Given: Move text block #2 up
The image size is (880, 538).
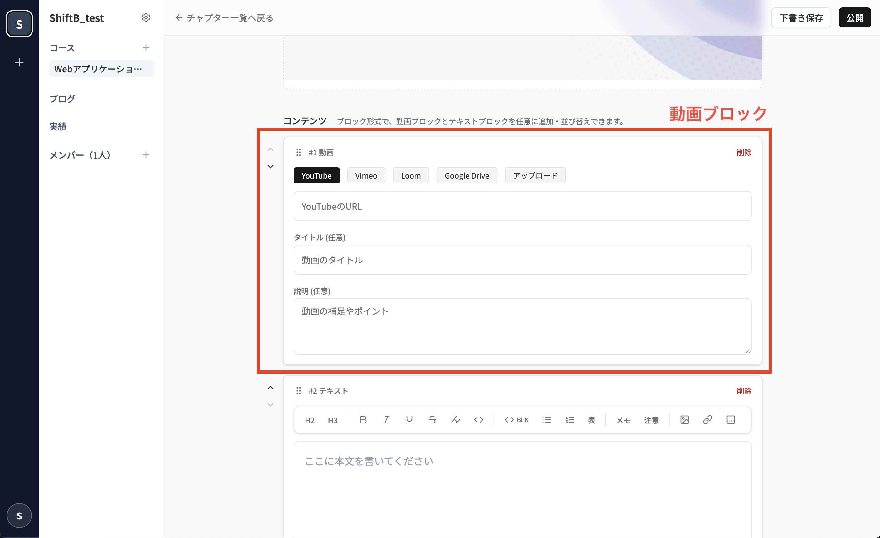Looking at the screenshot, I should pos(270,388).
